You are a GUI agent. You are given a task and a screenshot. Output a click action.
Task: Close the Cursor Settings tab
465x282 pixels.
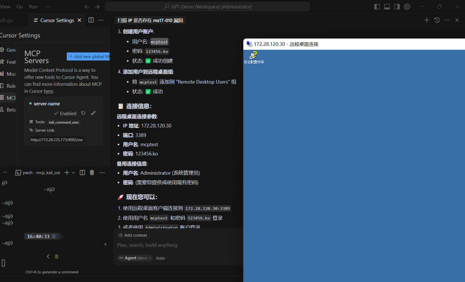pos(79,20)
